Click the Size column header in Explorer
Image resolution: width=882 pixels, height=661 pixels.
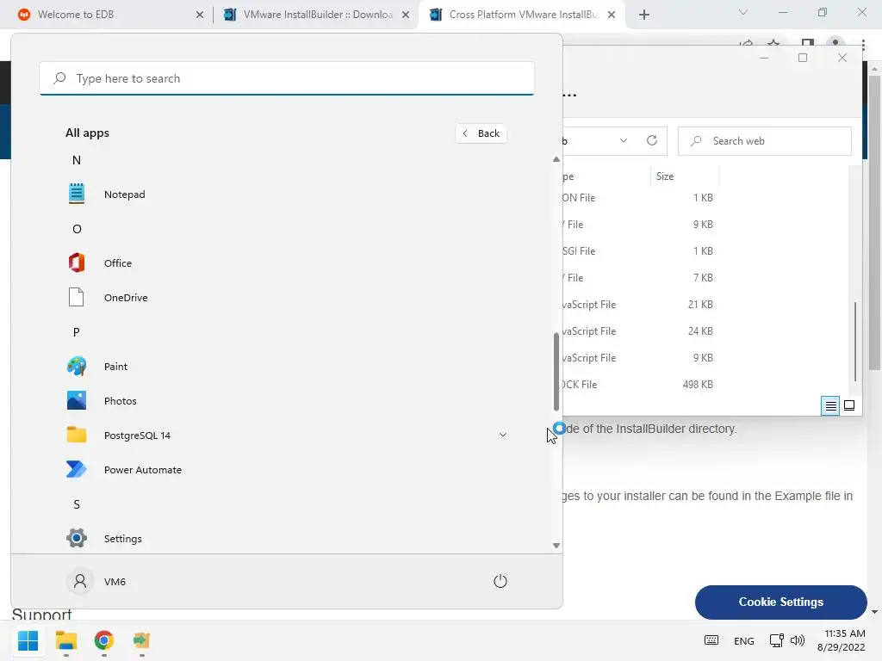click(x=685, y=176)
